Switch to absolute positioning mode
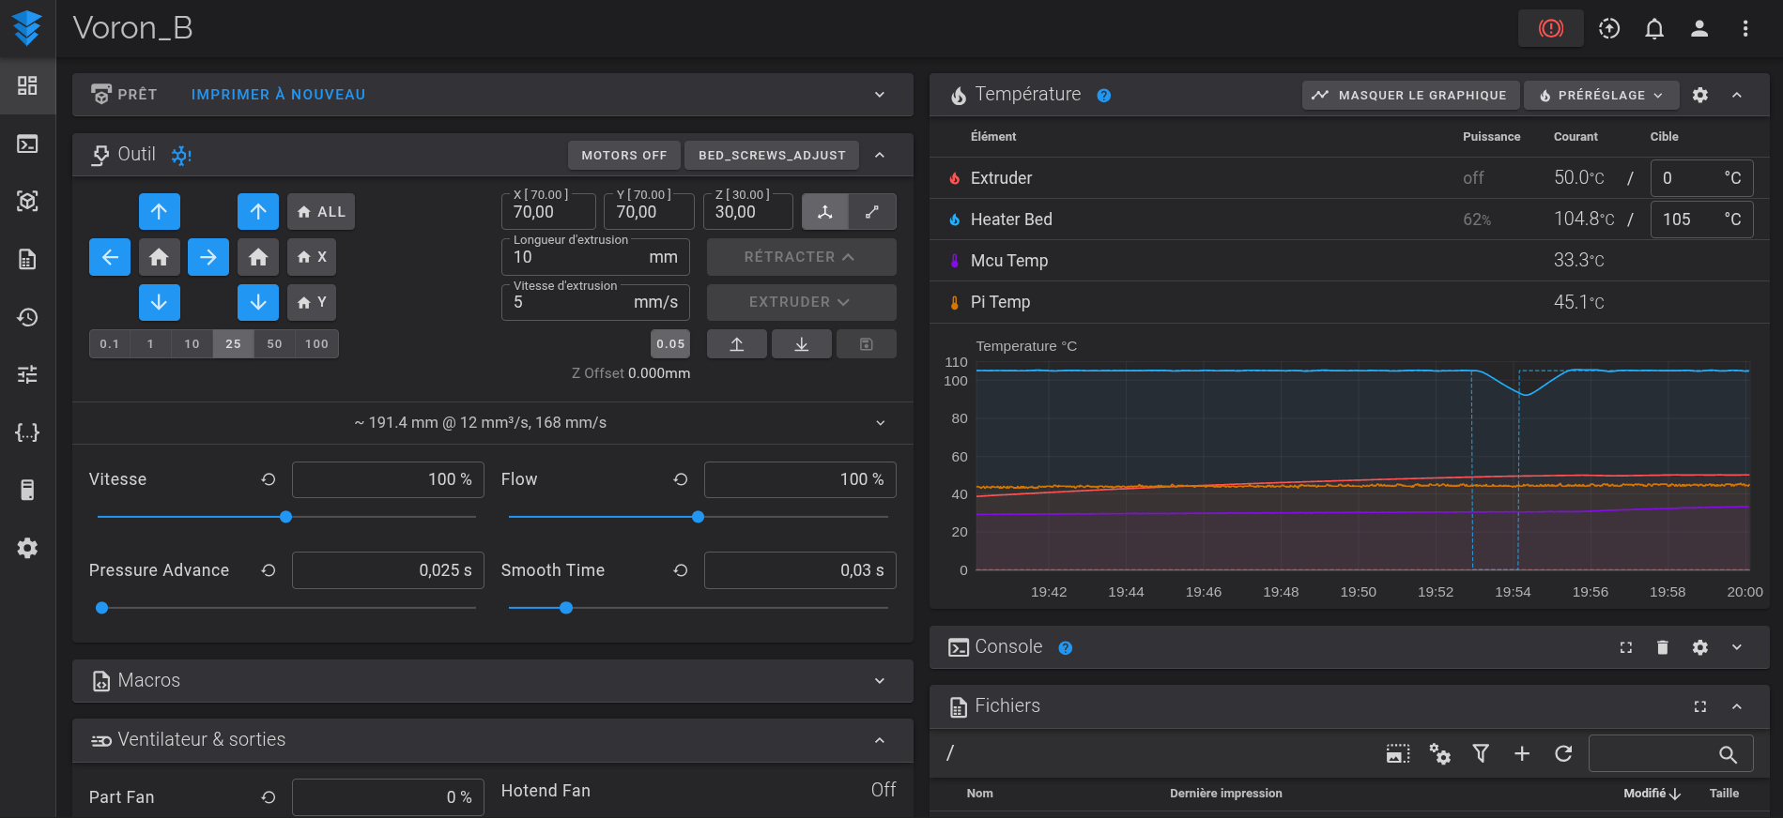This screenshot has height=818, width=1783. coord(825,212)
